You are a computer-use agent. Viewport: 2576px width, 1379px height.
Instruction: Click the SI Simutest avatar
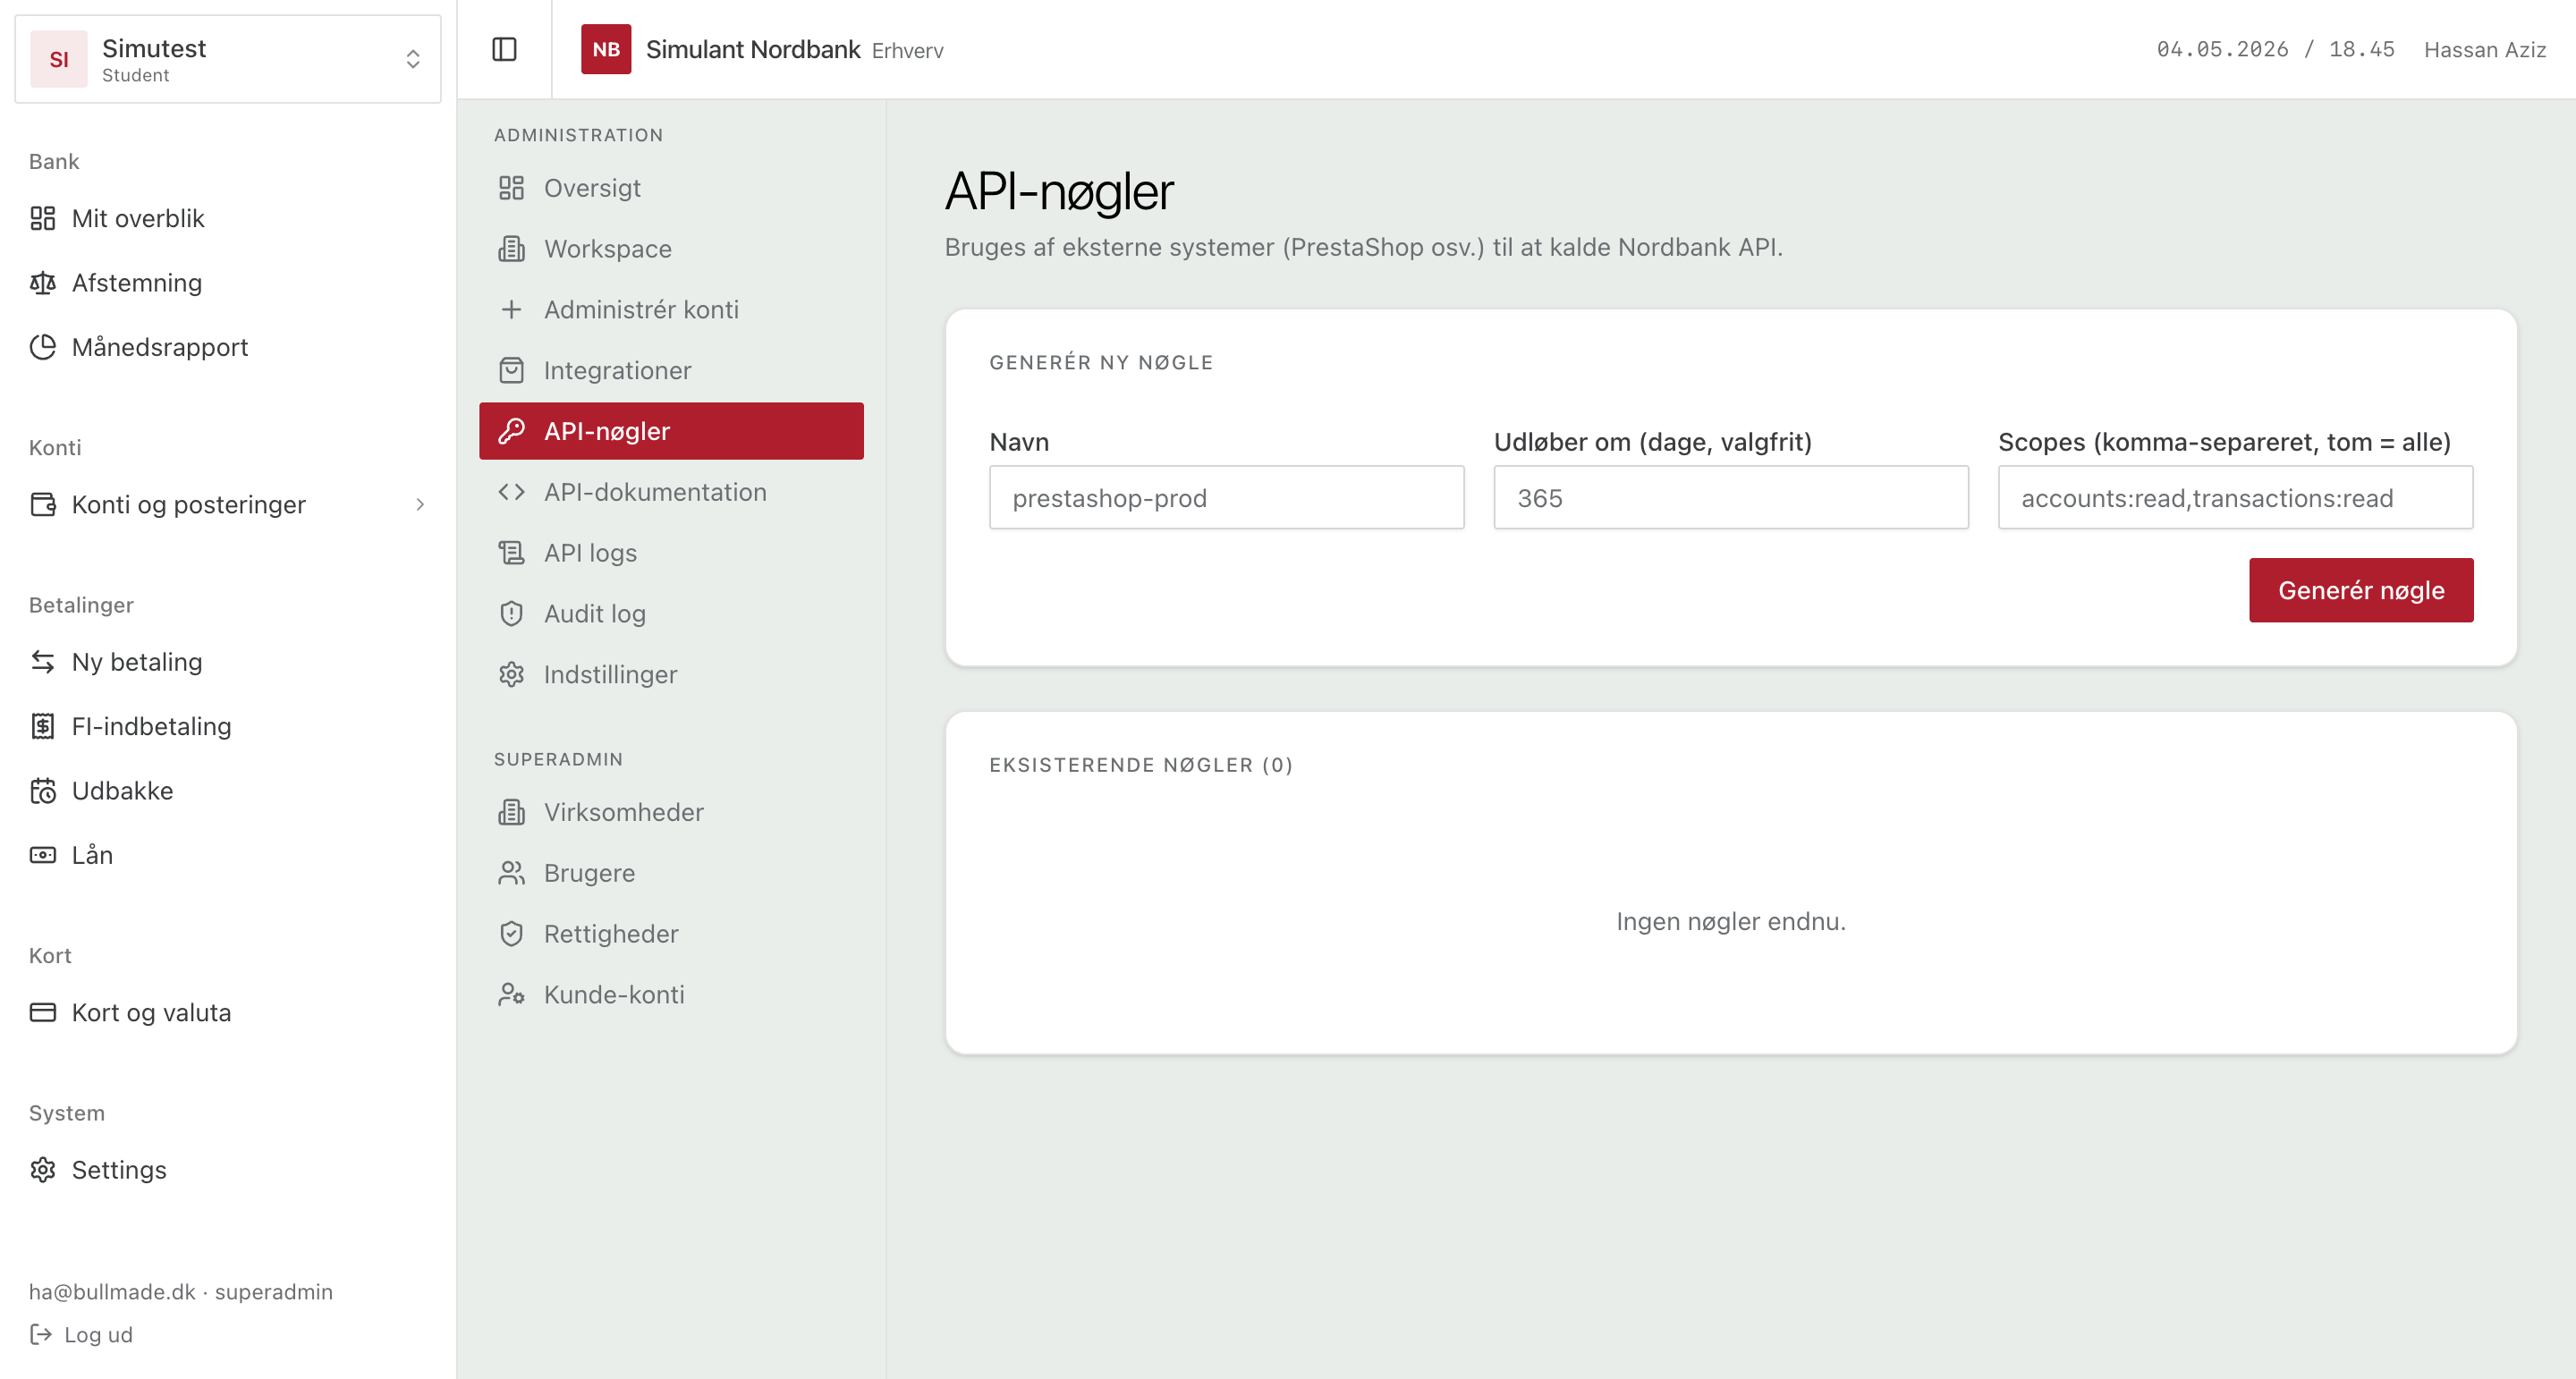pyautogui.click(x=59, y=59)
